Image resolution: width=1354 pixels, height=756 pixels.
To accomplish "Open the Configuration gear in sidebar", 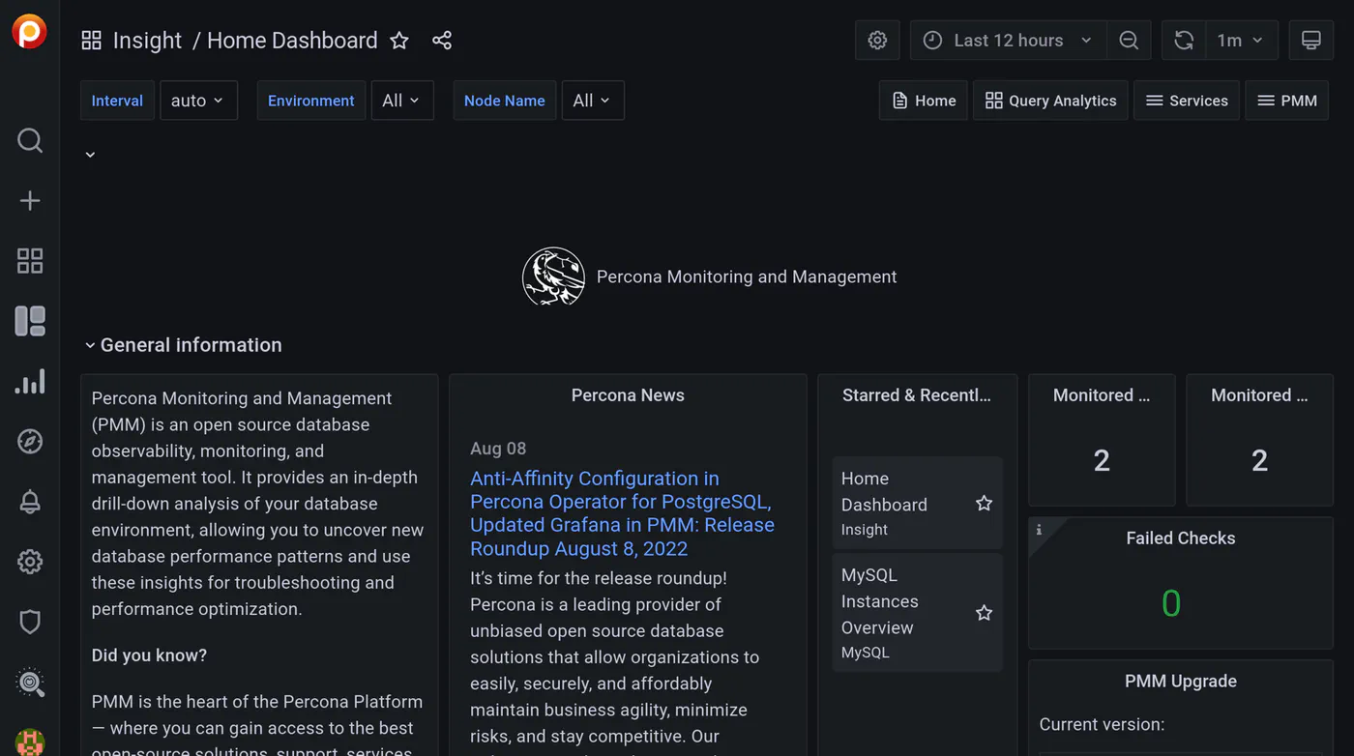I will click(x=30, y=562).
